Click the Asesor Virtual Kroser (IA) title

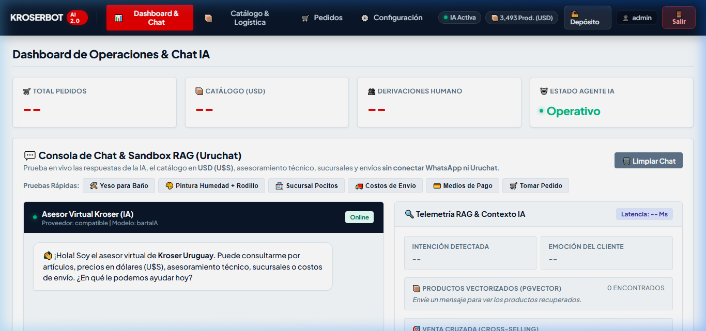point(87,214)
